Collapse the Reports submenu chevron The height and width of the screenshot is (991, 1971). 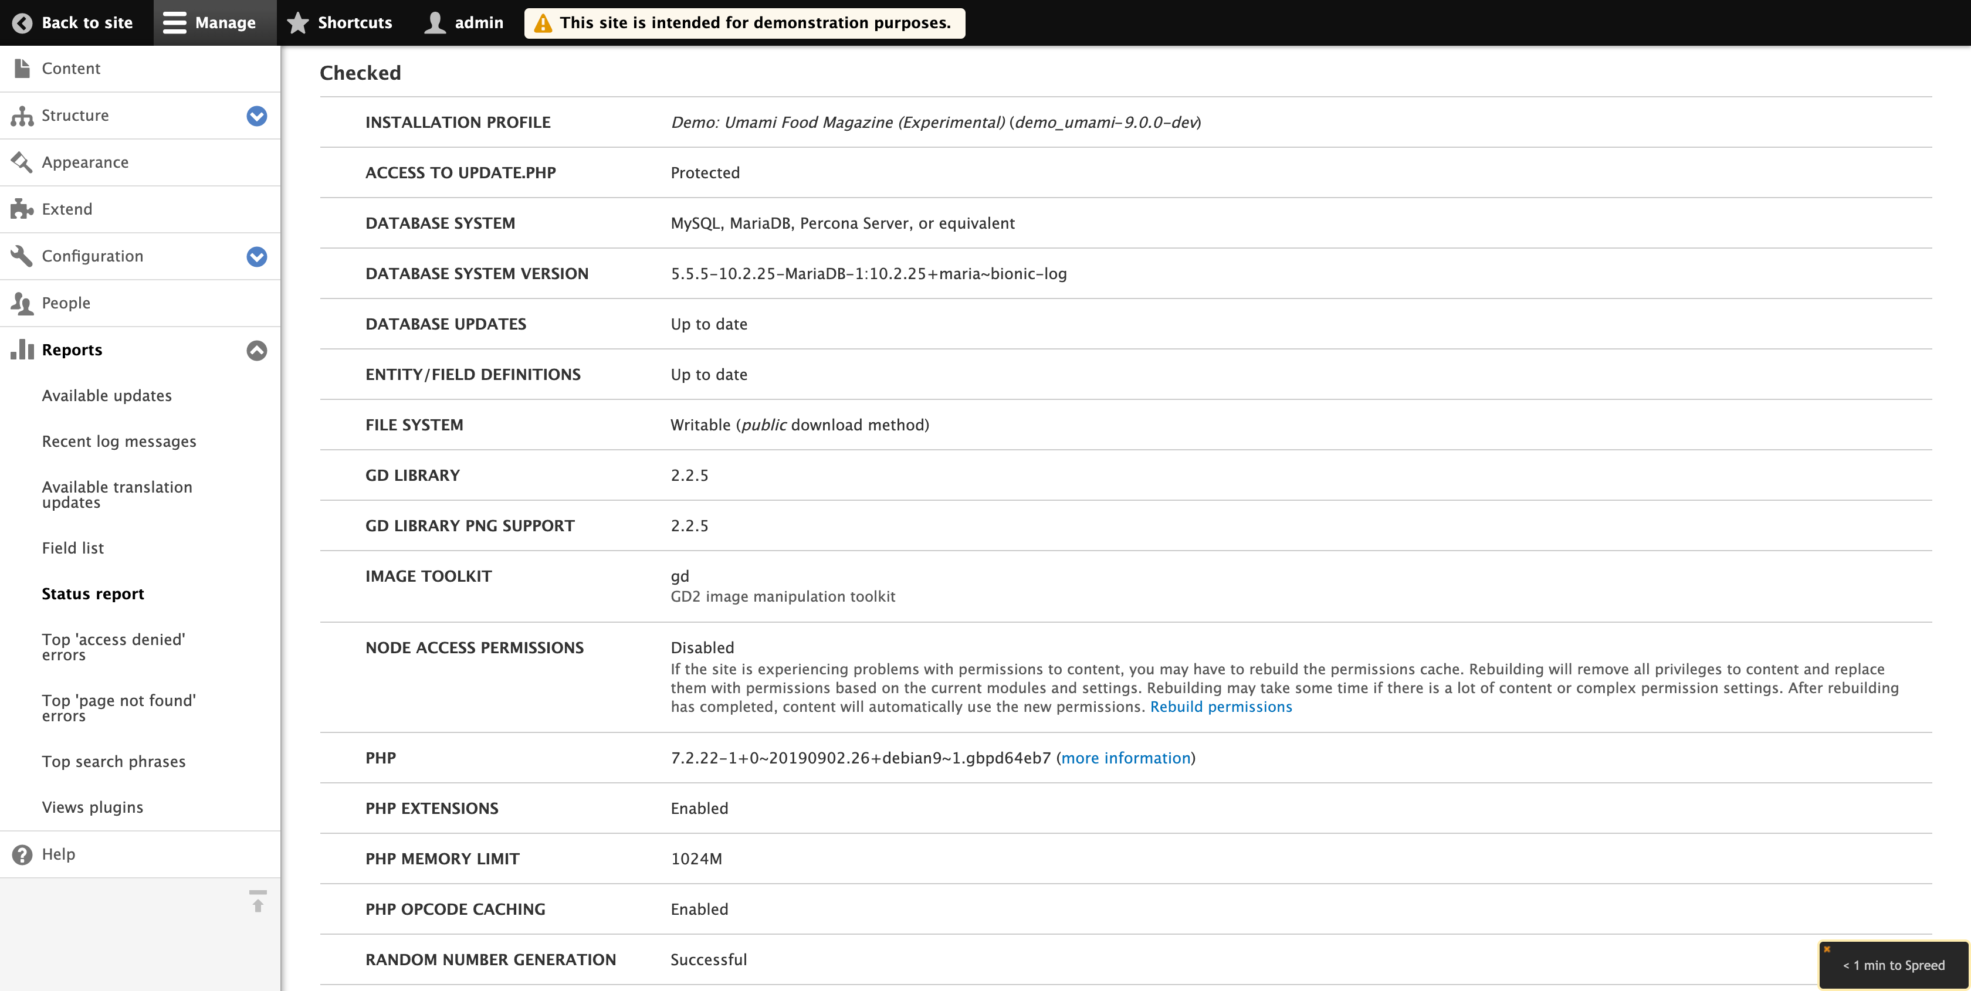[257, 350]
